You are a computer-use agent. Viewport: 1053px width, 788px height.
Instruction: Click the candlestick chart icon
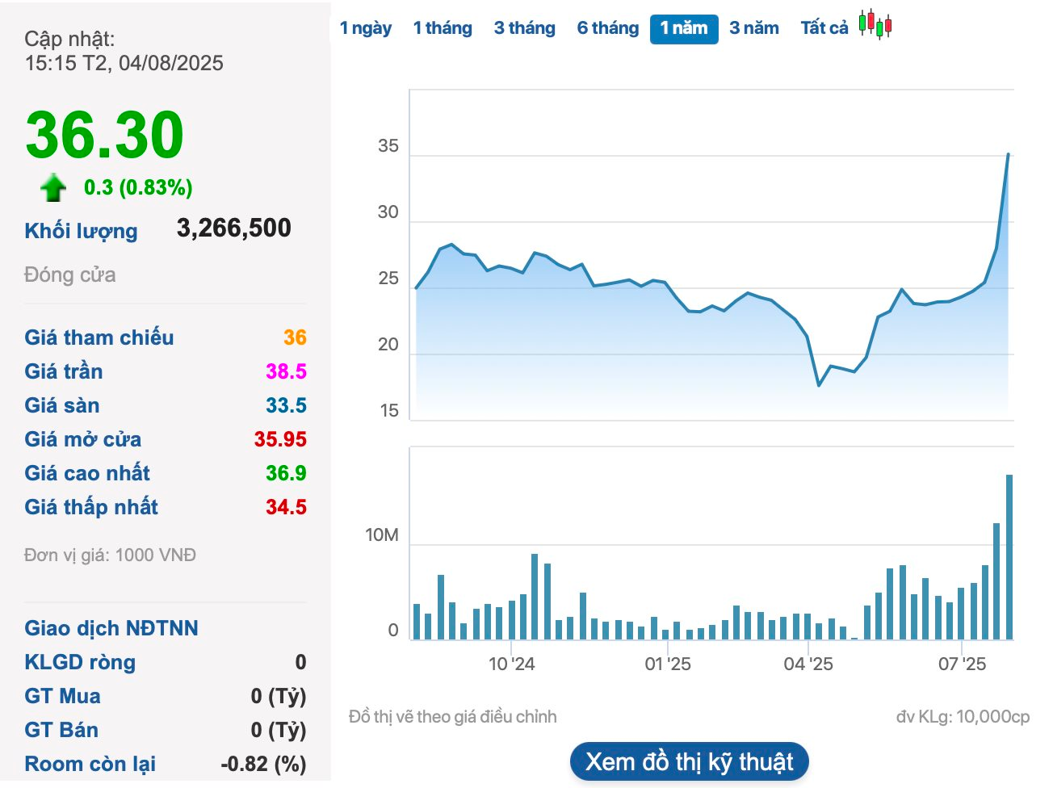[875, 24]
